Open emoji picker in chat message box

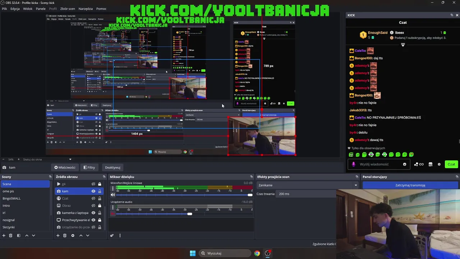tap(405, 164)
